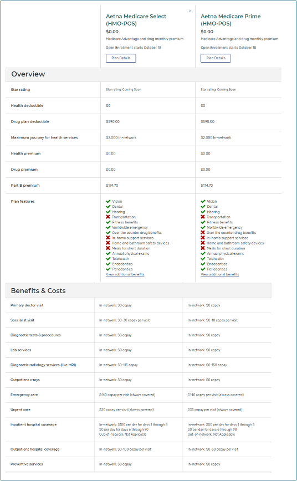297x481 pixels.
Task: Click the Prime plan's $0-10 copay per visit cell
Action: [213, 320]
